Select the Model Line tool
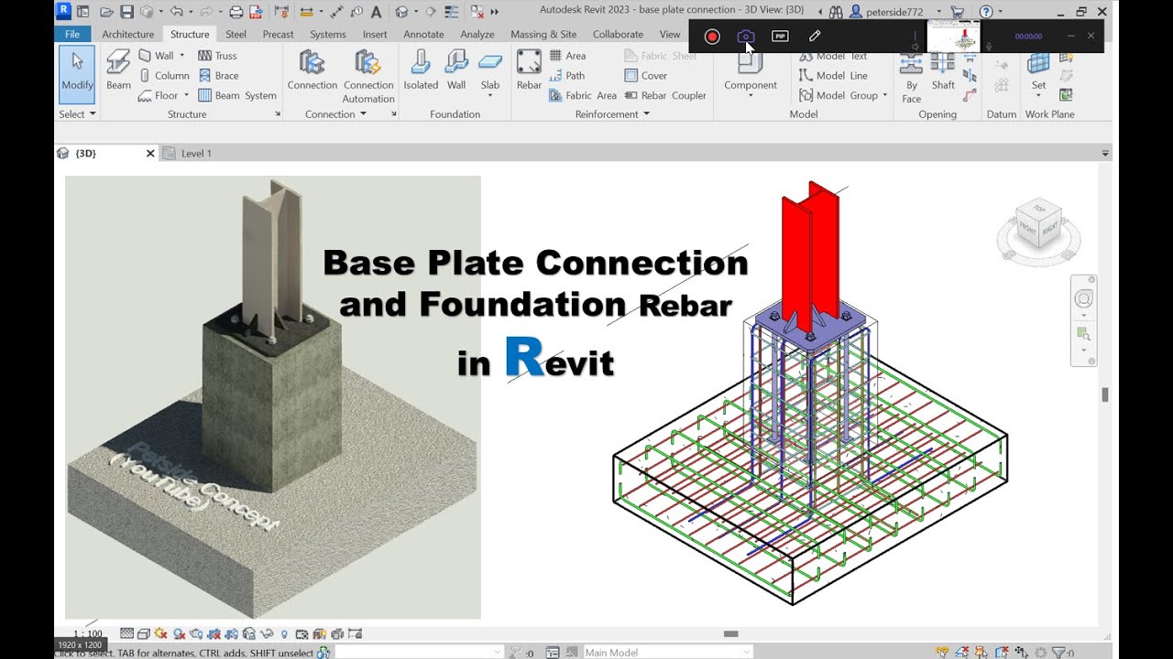Image resolution: width=1173 pixels, height=659 pixels. pyautogui.click(x=833, y=76)
